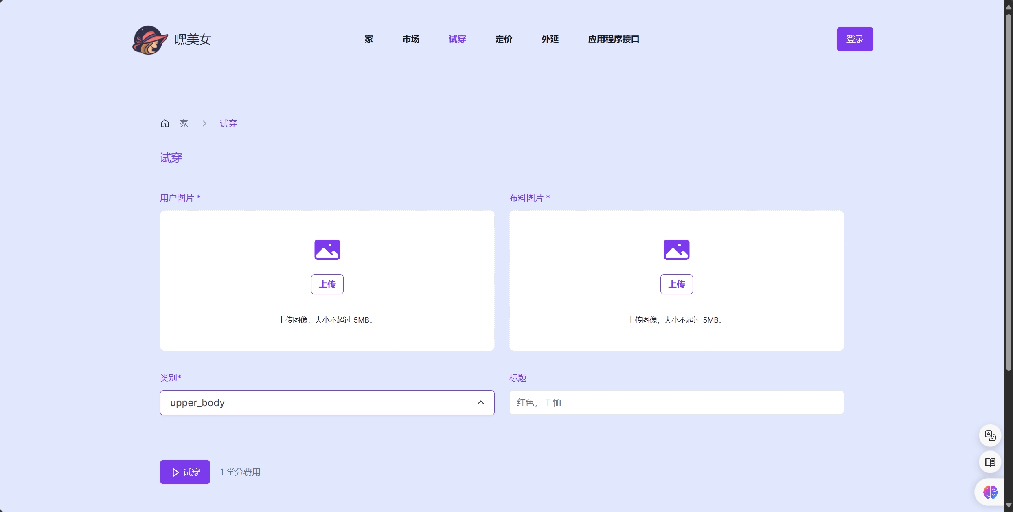Click the vertical page scrollbar
1013x512 pixels.
[1009, 191]
